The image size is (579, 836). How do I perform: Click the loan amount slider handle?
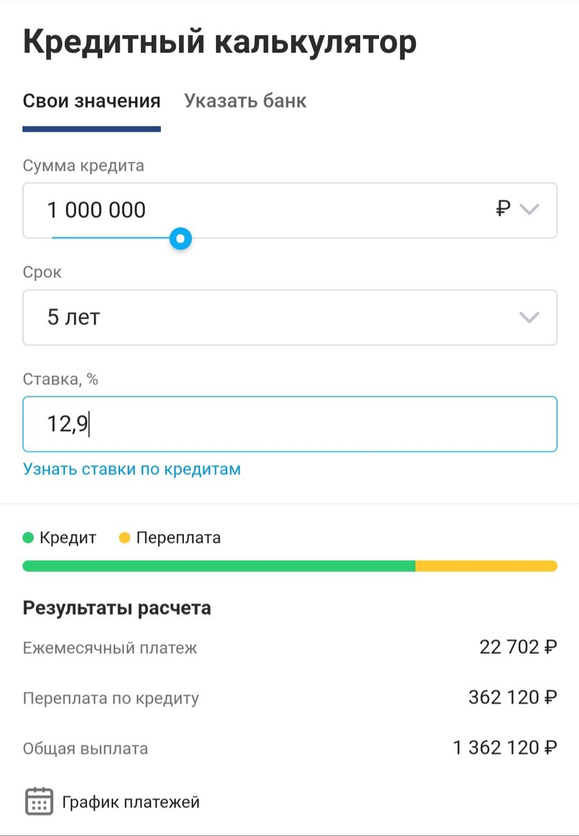pyautogui.click(x=180, y=238)
